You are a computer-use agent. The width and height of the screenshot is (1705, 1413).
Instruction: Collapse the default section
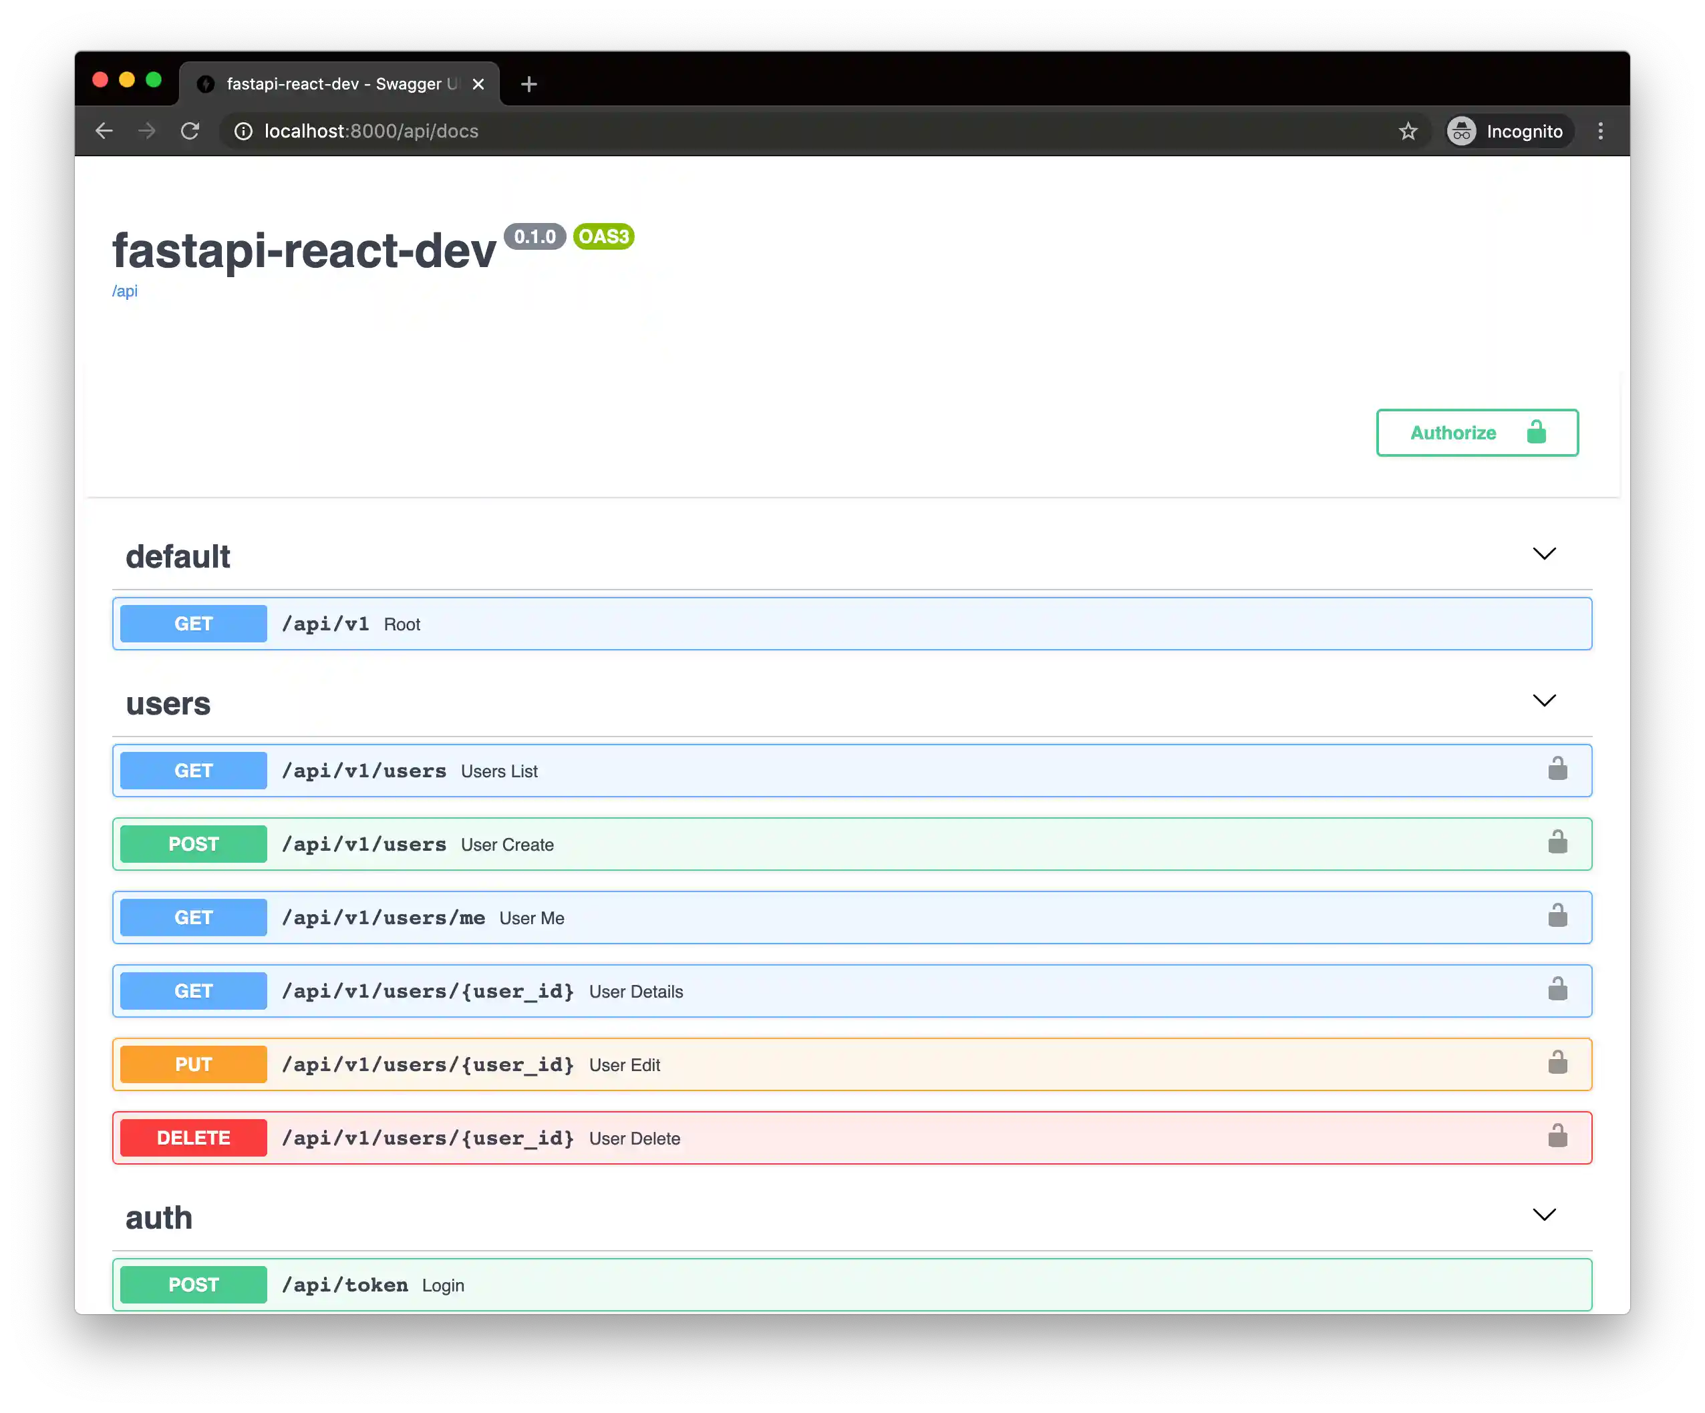tap(1544, 553)
